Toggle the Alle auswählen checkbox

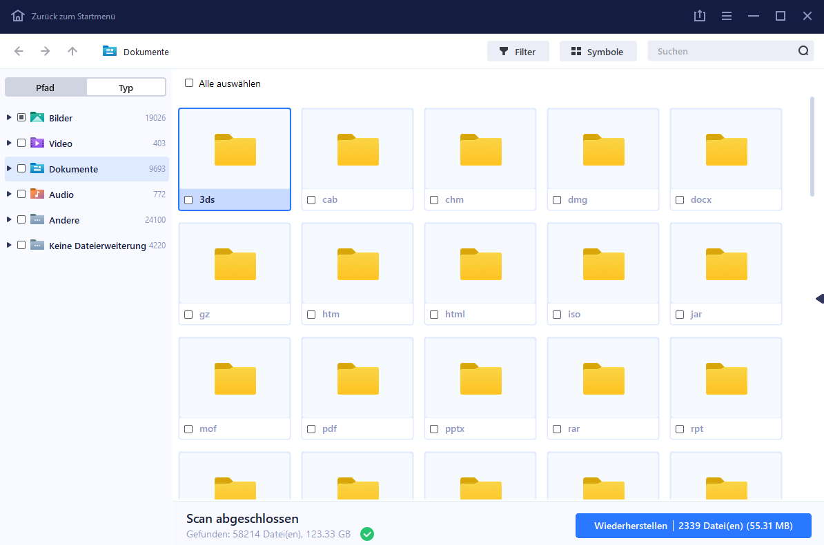click(189, 83)
